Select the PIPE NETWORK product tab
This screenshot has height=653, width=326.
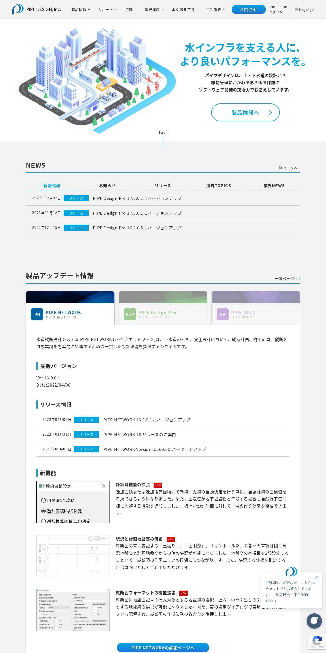coord(70,308)
